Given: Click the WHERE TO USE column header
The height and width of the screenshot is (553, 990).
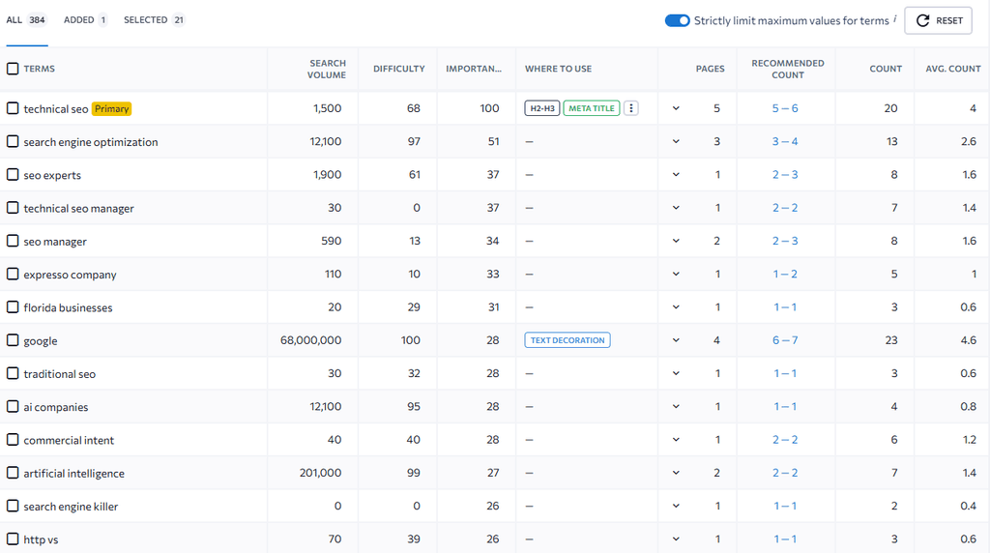Looking at the screenshot, I should coord(558,69).
